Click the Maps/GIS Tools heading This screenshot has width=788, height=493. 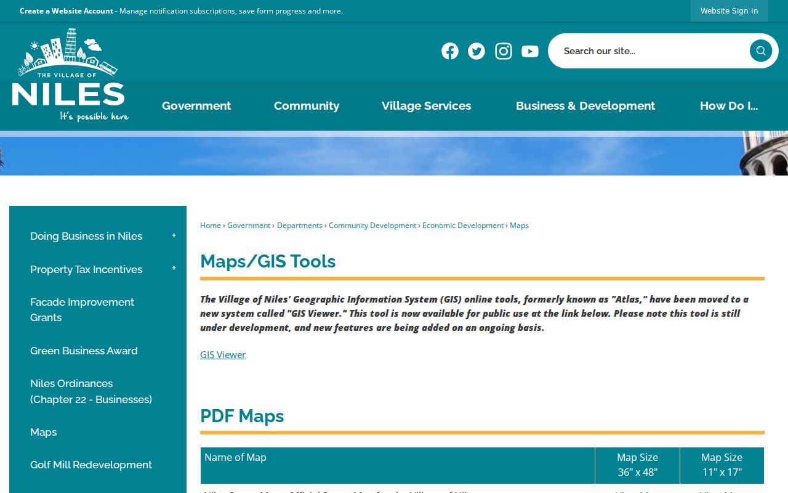coord(268,261)
